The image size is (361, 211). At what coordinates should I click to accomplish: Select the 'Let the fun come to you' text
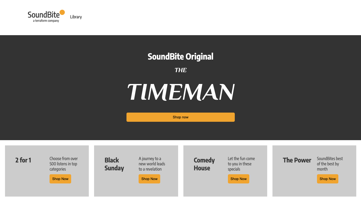[x=241, y=164]
